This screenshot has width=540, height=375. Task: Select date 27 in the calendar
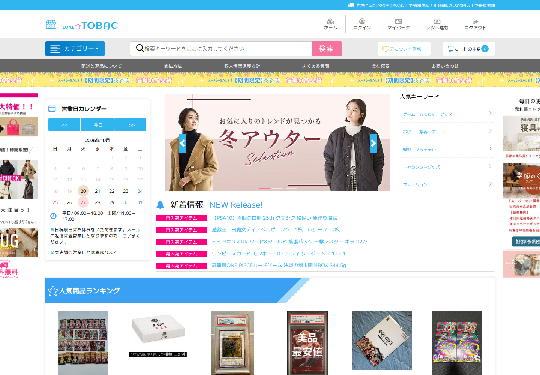pos(83,202)
